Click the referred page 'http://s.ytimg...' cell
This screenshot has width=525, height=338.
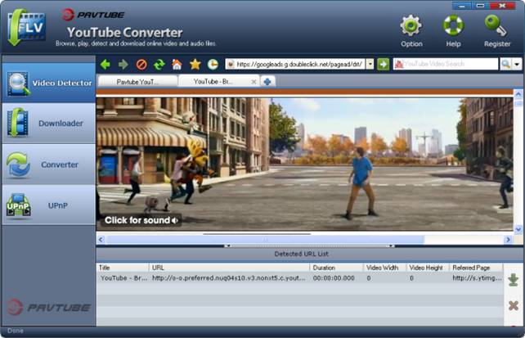[x=477, y=278]
